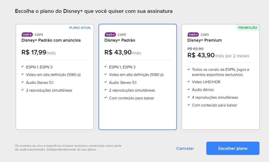Click the meli+ badge on Disney+ Padrão card
This screenshot has height=162, width=269.
coord(110,34)
